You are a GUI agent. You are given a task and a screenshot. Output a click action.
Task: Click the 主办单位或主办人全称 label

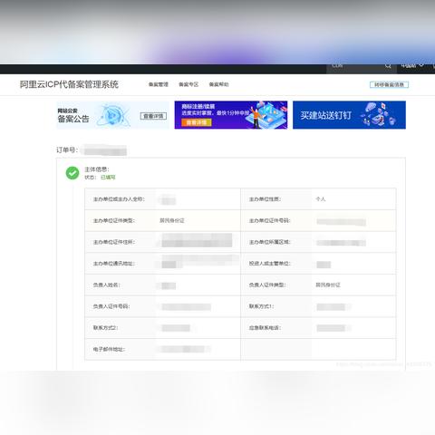(119, 199)
